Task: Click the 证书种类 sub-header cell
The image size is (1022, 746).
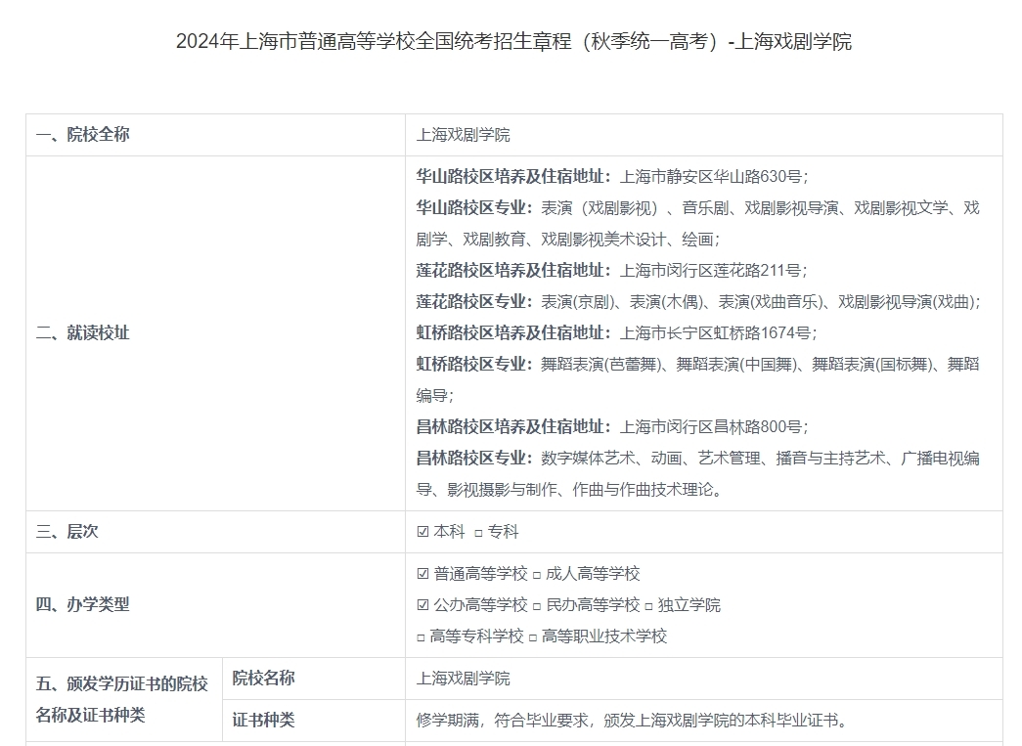Action: [263, 721]
